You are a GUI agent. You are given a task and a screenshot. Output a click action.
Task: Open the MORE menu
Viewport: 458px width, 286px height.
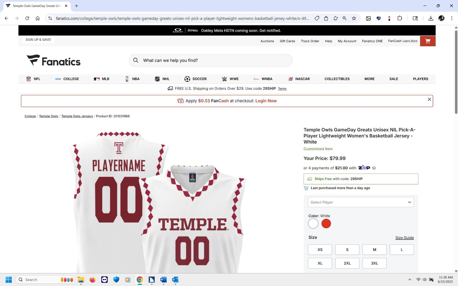click(370, 79)
